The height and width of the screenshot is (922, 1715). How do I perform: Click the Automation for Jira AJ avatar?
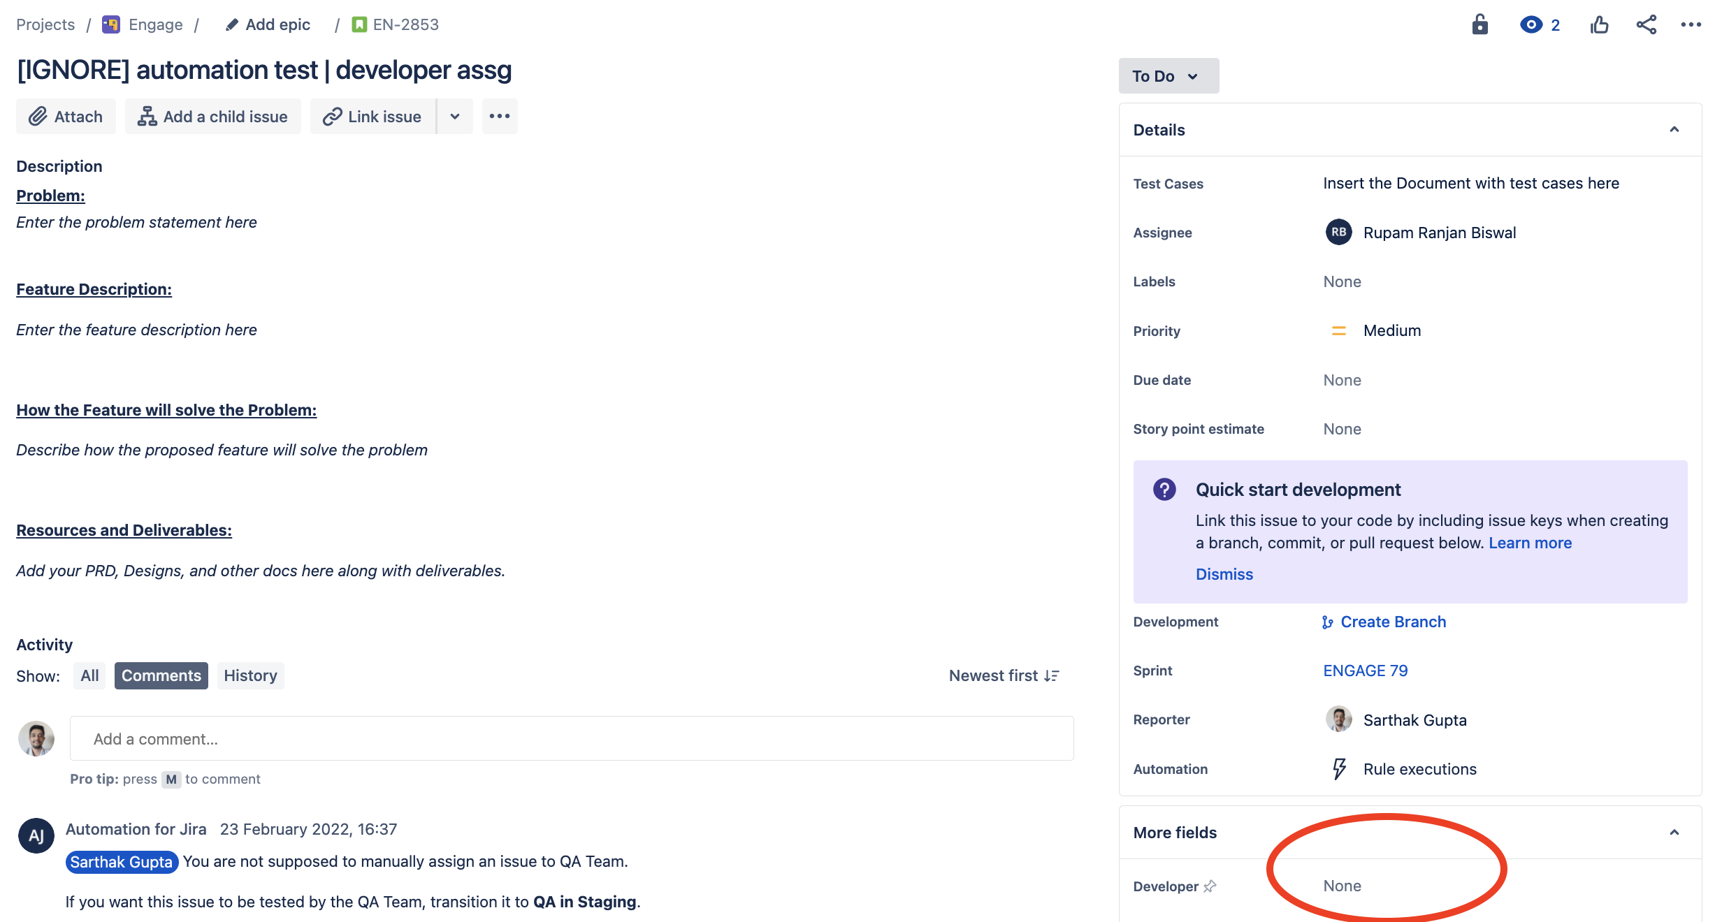(36, 835)
